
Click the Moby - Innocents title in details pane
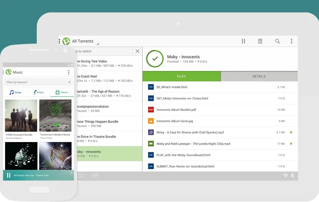(183, 57)
